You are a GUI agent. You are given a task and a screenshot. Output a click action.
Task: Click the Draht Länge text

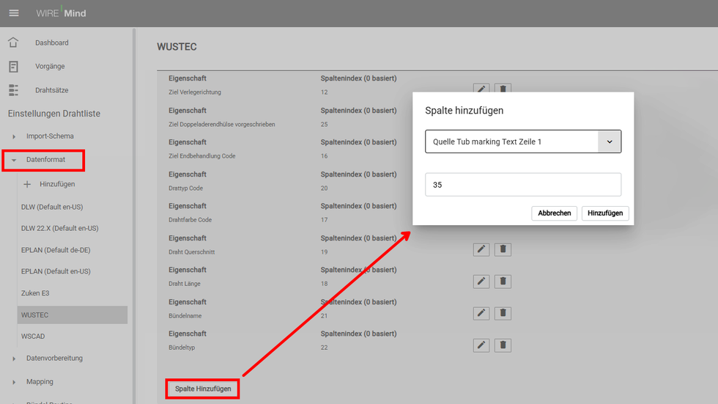point(185,284)
